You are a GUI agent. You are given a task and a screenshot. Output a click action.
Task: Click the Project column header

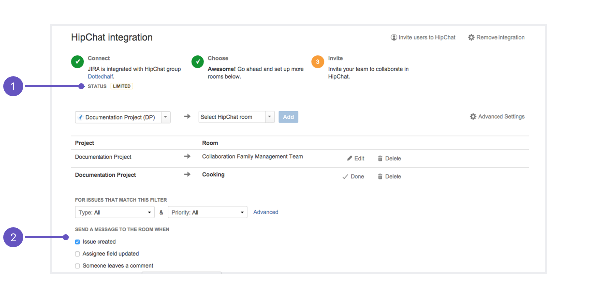coord(85,143)
